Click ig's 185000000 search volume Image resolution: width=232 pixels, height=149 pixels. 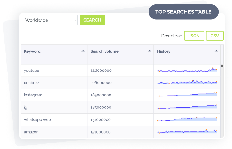(x=101, y=108)
